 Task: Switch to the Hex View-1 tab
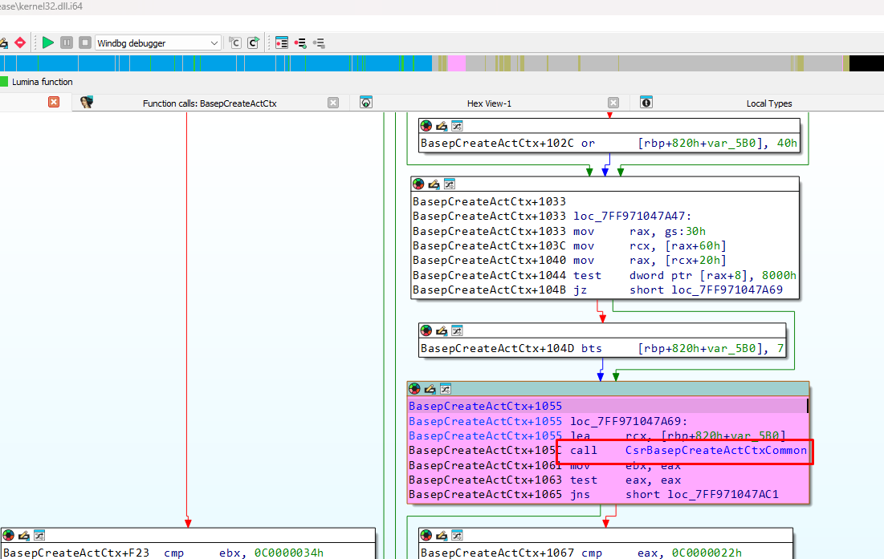point(489,103)
